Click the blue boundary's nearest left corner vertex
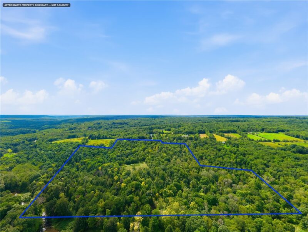 tap(20, 217)
